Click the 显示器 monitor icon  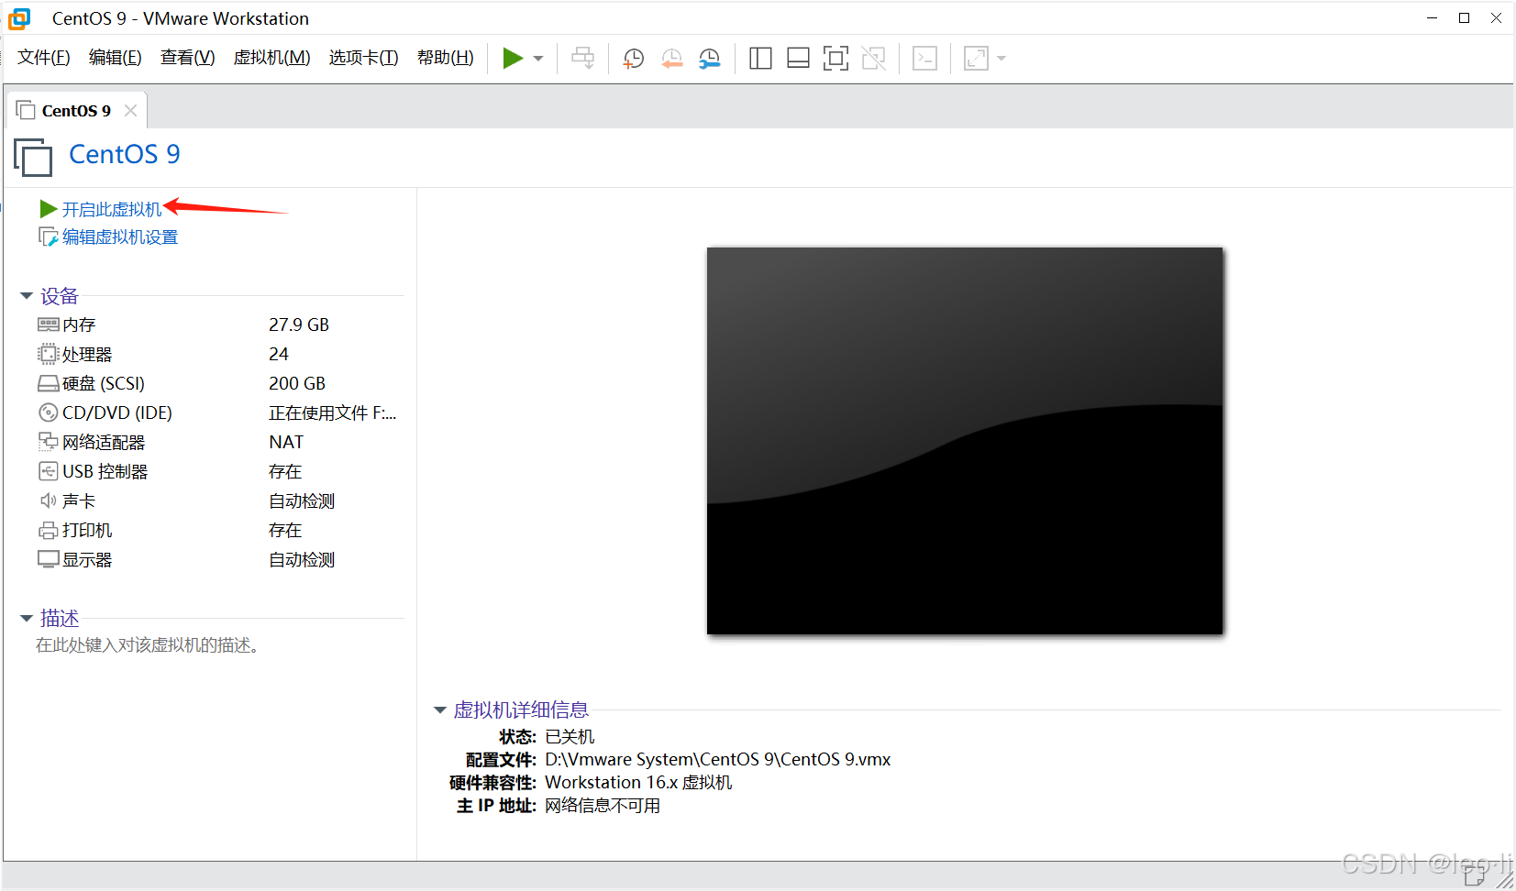(x=49, y=559)
